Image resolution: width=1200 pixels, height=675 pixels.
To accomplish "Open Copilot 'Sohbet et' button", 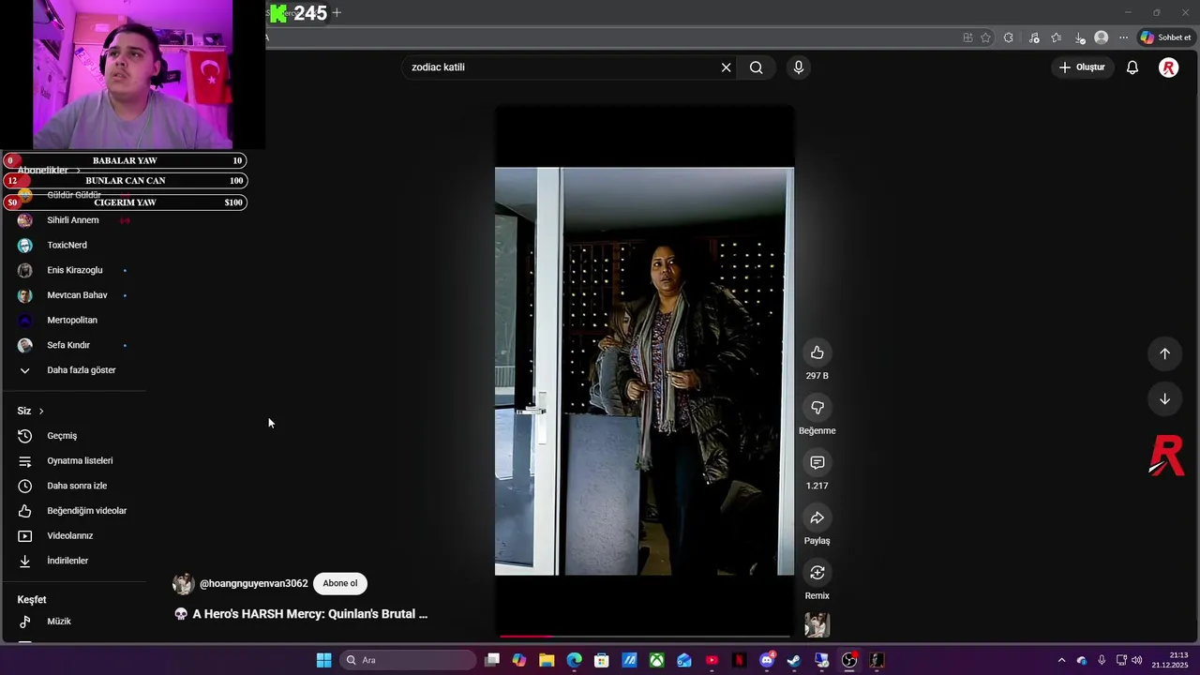I will (1165, 37).
